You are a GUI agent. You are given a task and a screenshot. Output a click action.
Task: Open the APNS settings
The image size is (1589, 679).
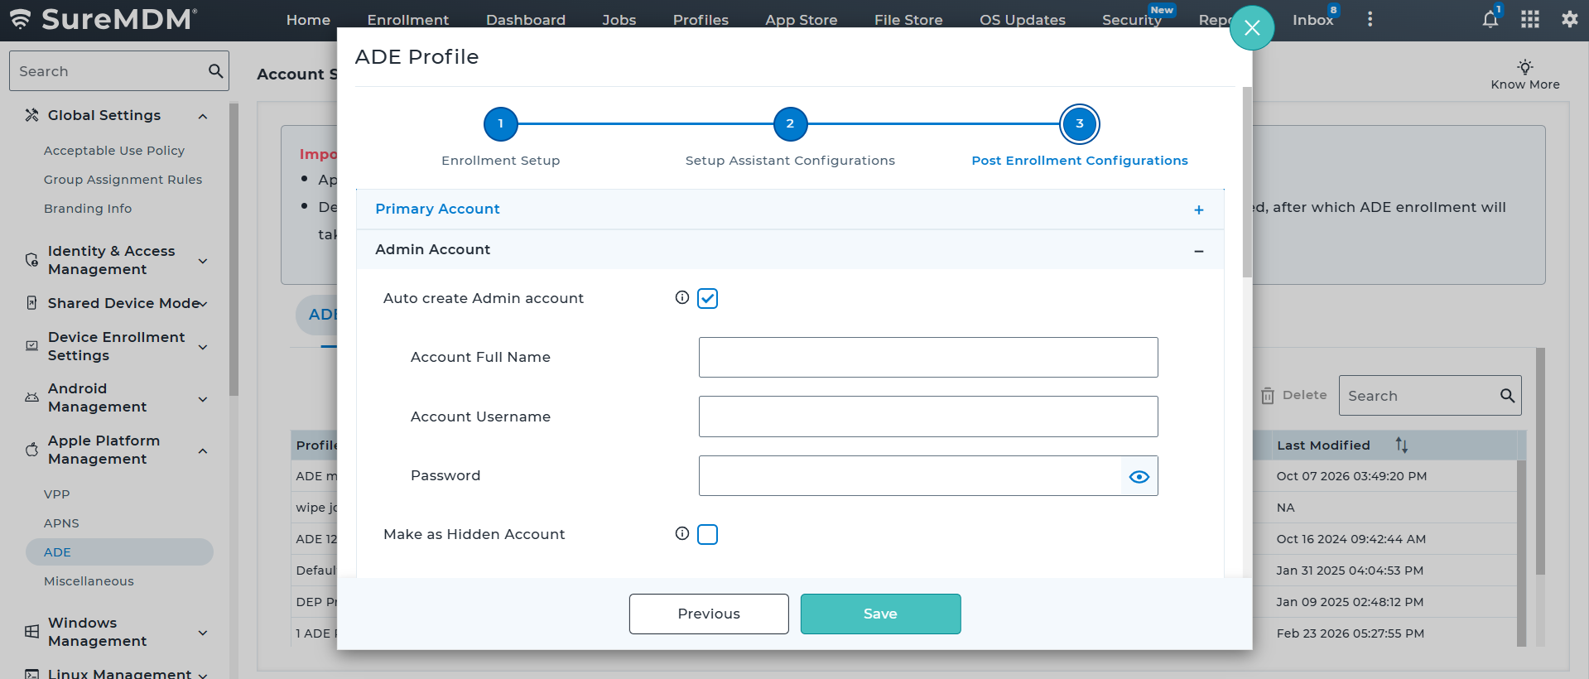(61, 523)
